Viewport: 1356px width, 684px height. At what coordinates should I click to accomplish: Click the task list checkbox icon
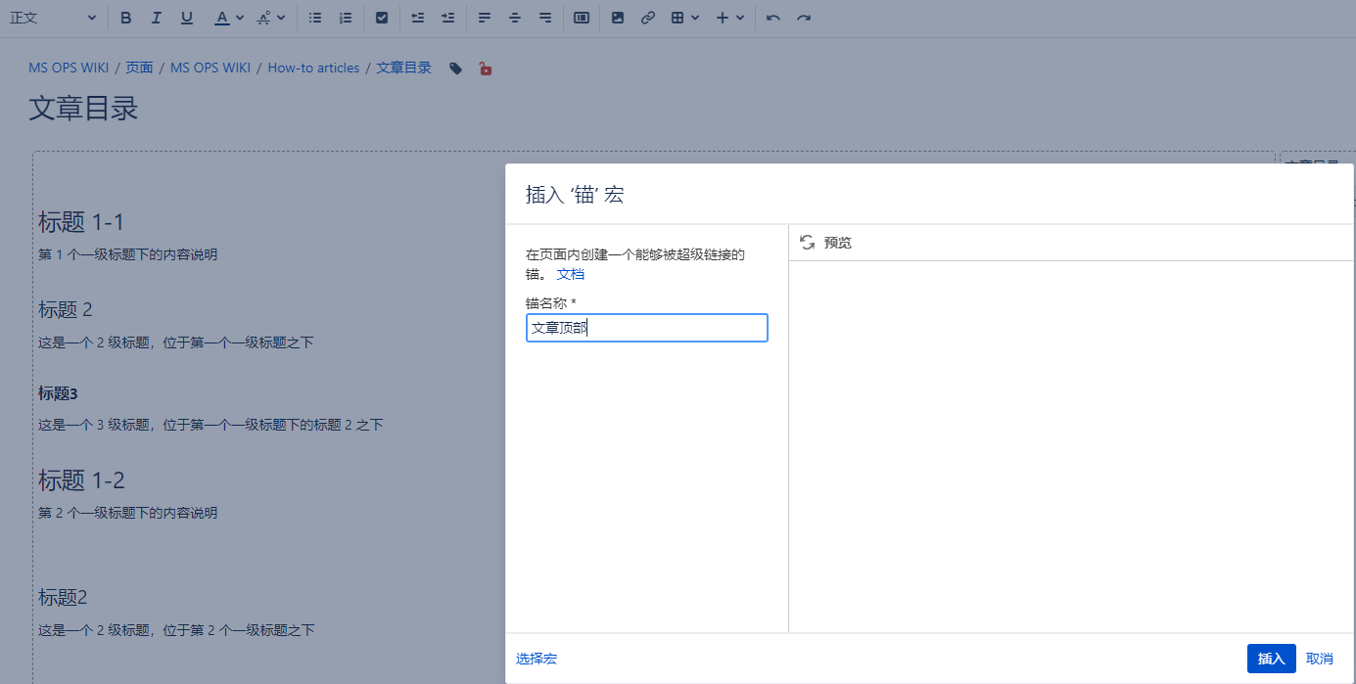click(x=382, y=18)
